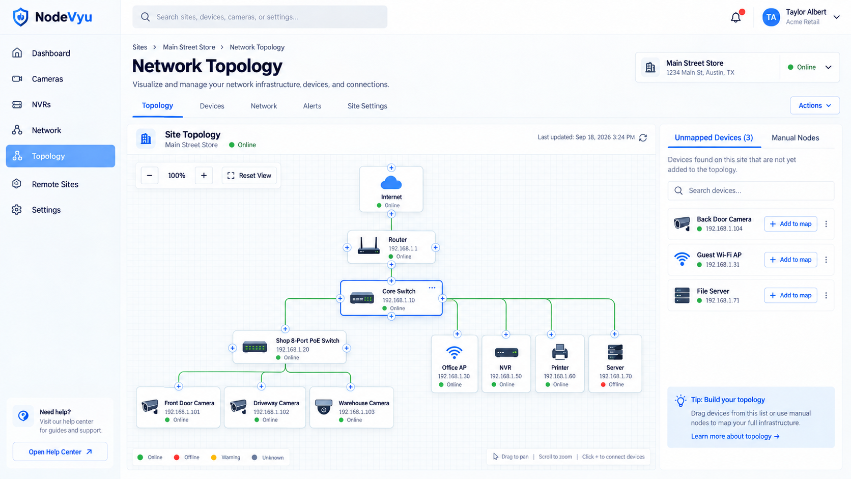
Task: Select the Internet cloud node
Action: 391,189
